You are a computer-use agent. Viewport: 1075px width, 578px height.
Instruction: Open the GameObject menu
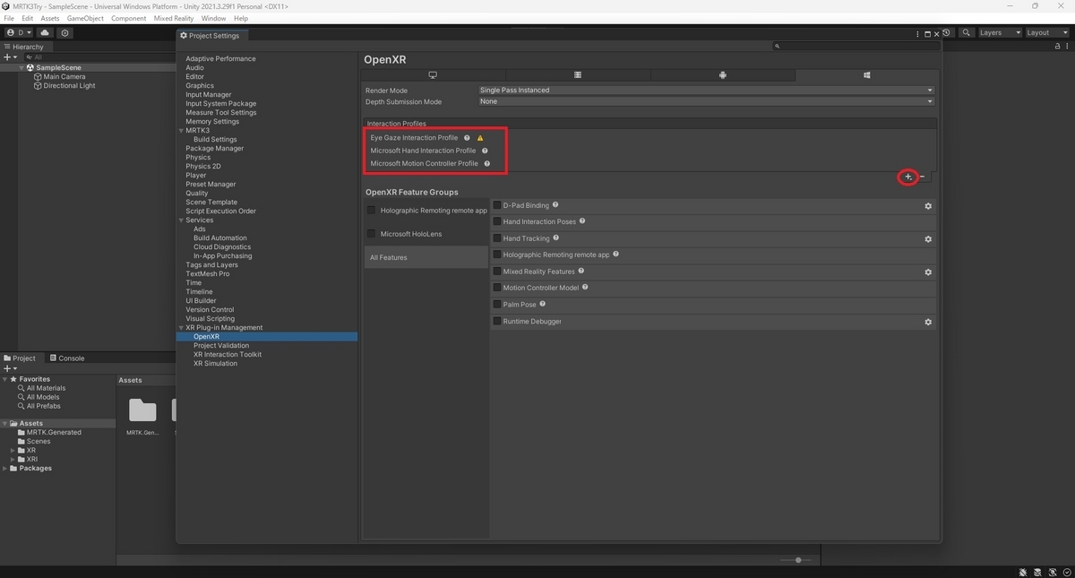[x=85, y=18]
